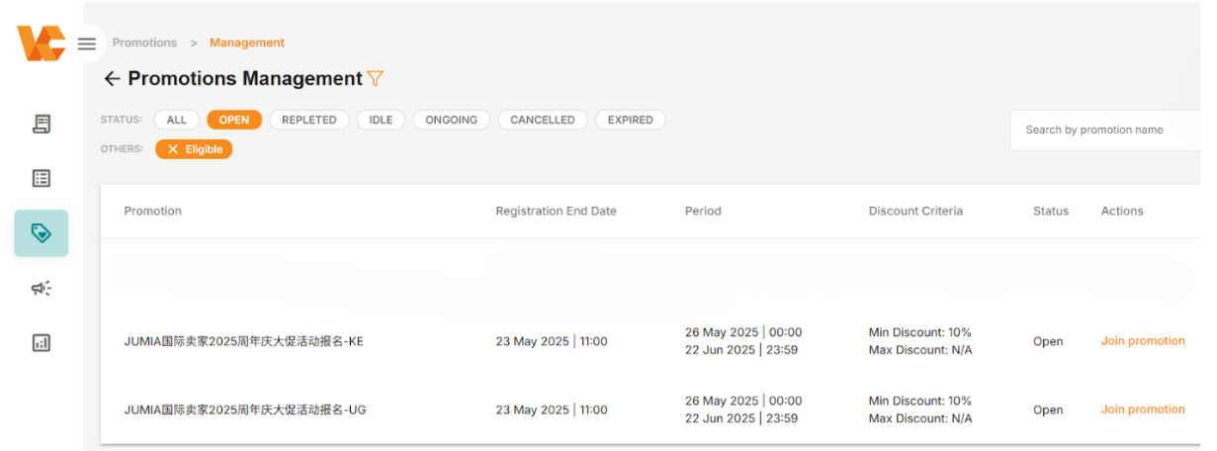Filter by REPLETED status
Screen dimensions: 1217x451
pos(309,120)
